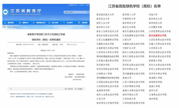The width and height of the screenshot is (179, 108).
Task: Click the circled X icon beside 关闭窗口
Action: 75,89
